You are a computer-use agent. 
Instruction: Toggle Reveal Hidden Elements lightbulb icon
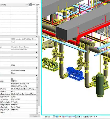(82, 117)
